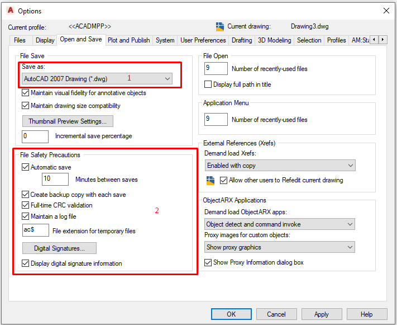The height and width of the screenshot is (325, 397).
Task: Click the Minutes between saves field
Action: 55,179
